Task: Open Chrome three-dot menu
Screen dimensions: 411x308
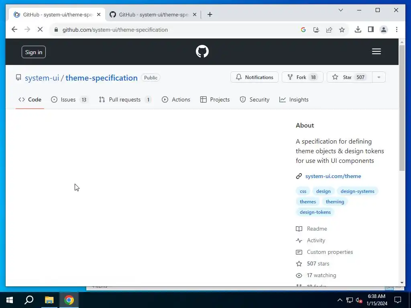Action: coord(397,30)
